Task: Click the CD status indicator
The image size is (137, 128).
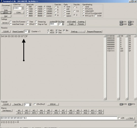Action: pyautogui.click(x=130, y=22)
